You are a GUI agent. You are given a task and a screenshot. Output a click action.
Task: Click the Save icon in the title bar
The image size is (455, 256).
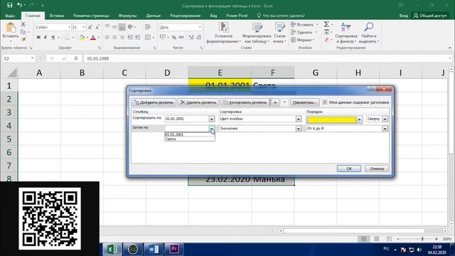coord(10,5)
